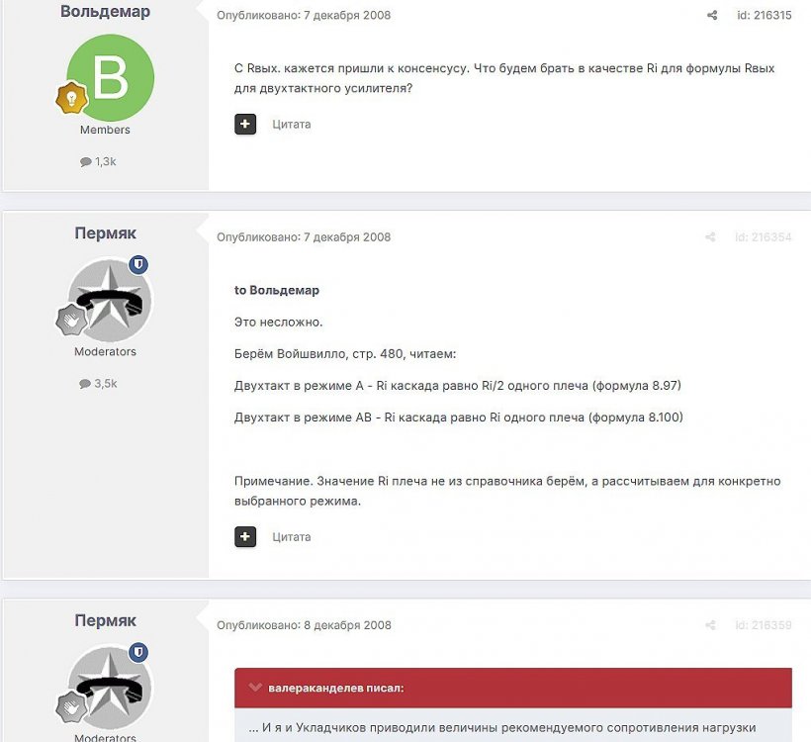
Task: Click share icon on post id 216359
Action: [711, 625]
